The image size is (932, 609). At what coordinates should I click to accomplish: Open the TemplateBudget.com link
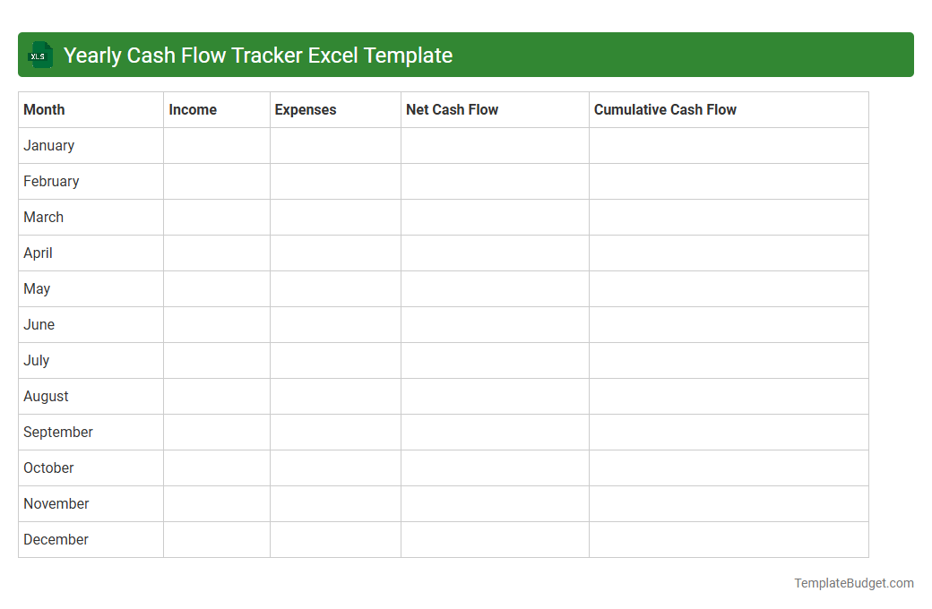coord(853,583)
